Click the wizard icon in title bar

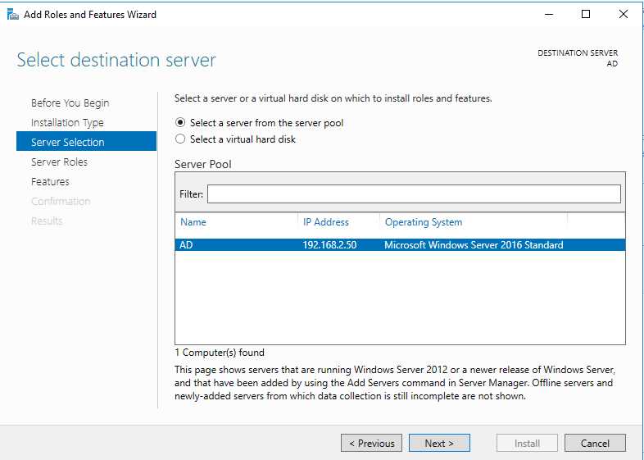click(x=13, y=15)
